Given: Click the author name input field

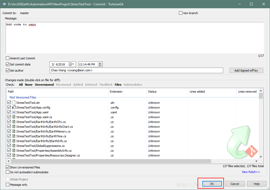Looking at the screenshot, I should pos(136,71).
